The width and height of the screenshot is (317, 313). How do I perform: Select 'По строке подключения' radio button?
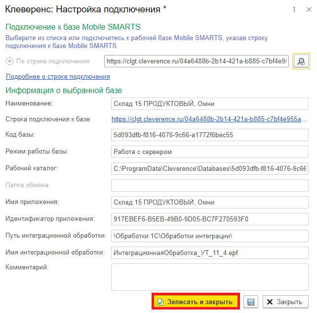[9, 61]
